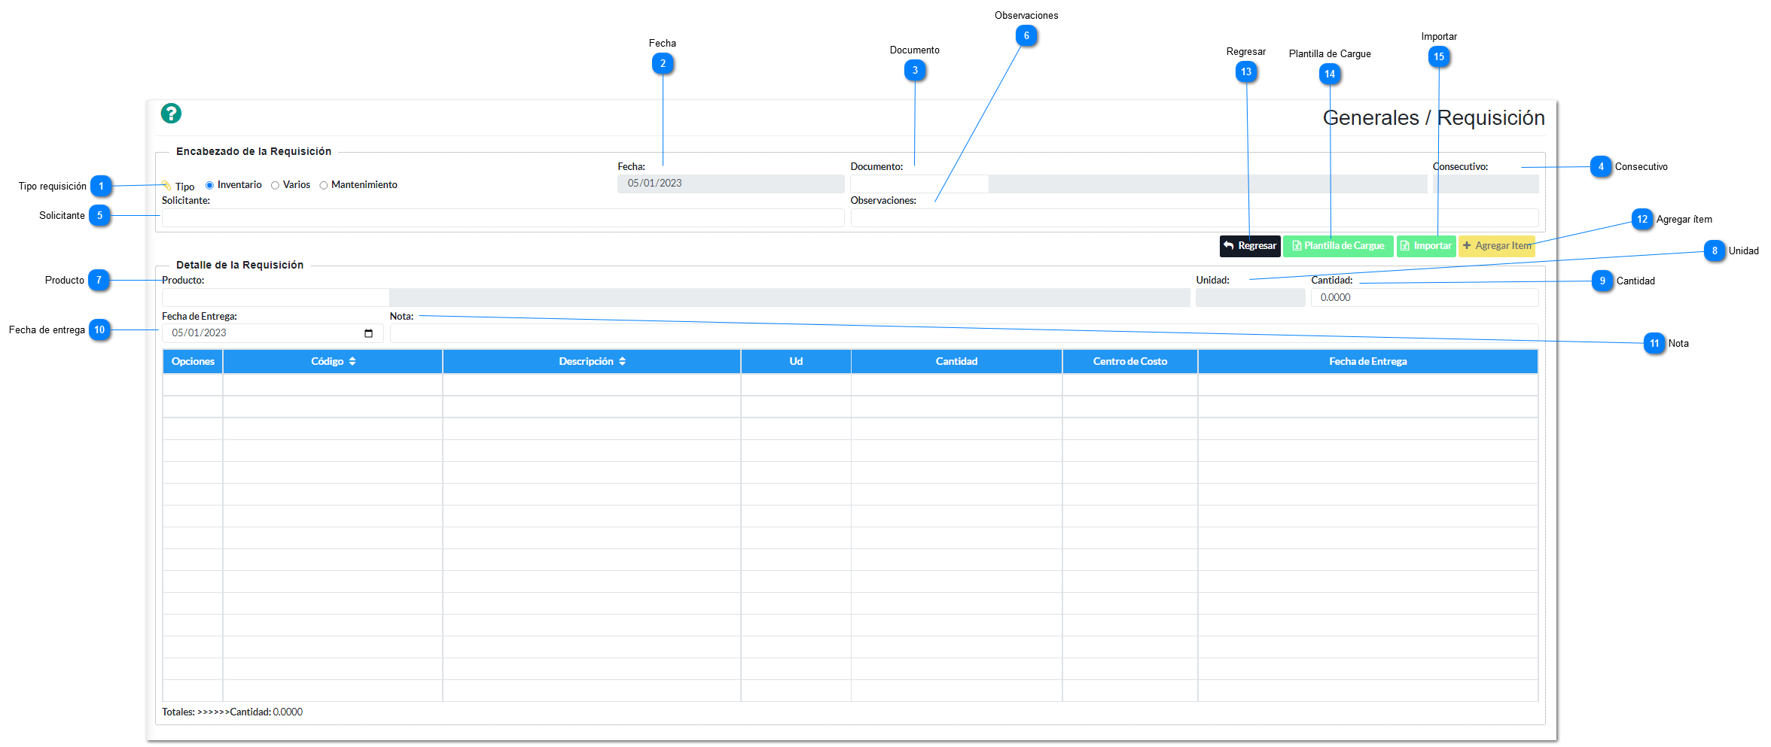1771x747 pixels.
Task: Sort by the Código column arrows
Action: pos(352,362)
